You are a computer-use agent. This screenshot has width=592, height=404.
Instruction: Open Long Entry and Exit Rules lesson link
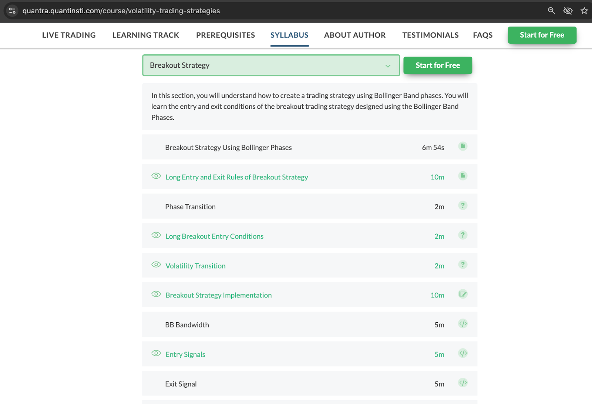(236, 177)
